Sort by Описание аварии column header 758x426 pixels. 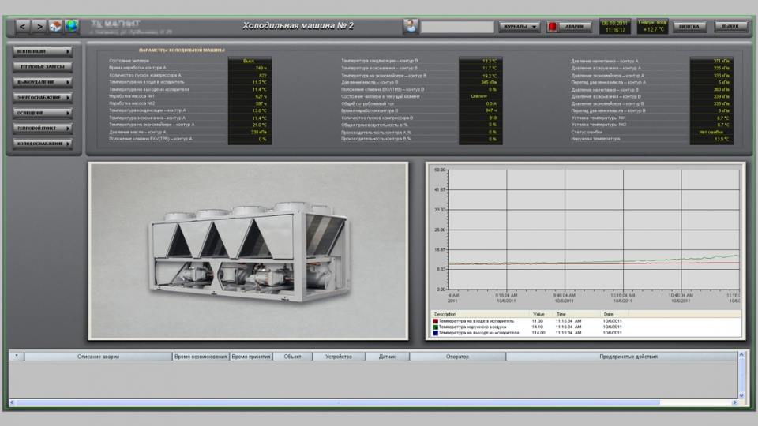click(x=98, y=357)
